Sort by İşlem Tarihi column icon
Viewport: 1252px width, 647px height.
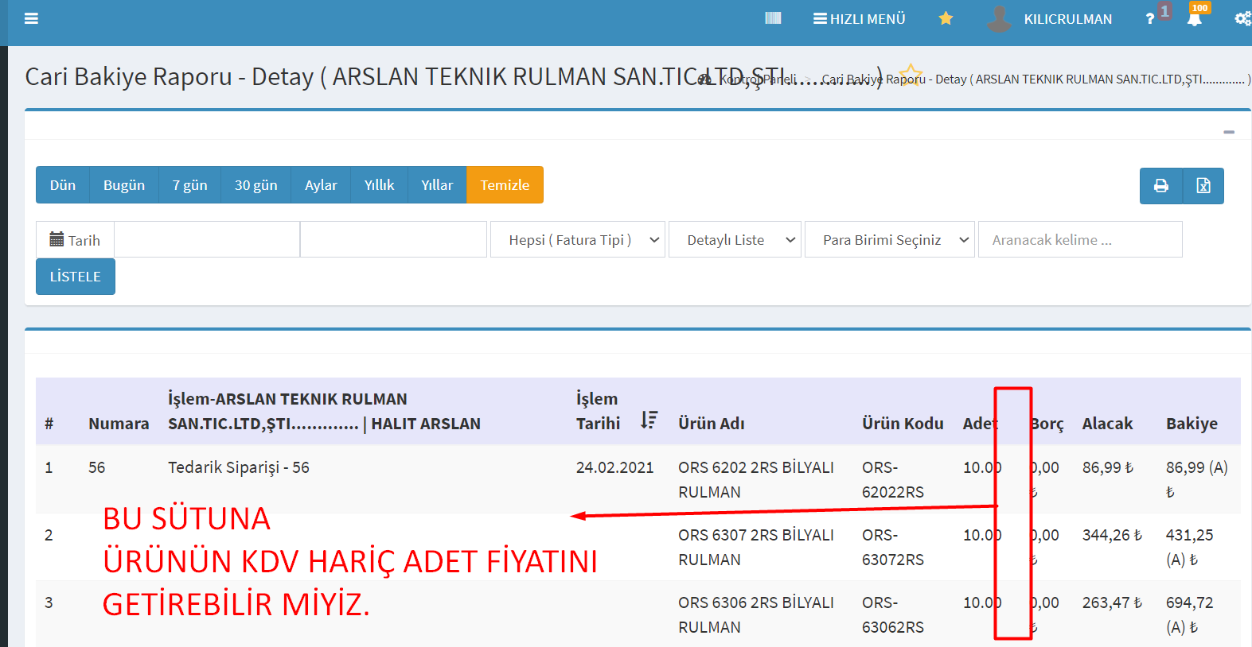(649, 420)
